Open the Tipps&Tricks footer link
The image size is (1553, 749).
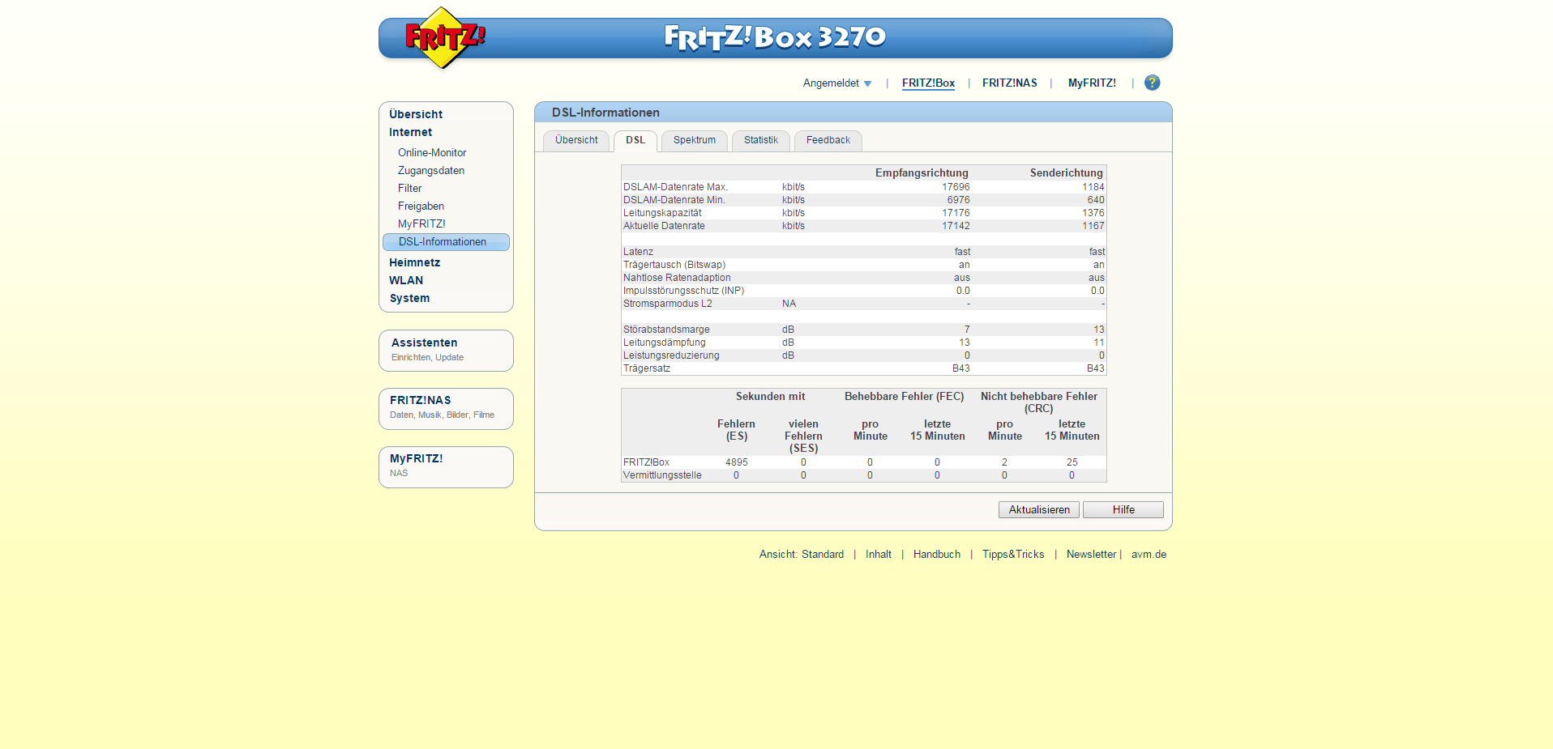1013,554
